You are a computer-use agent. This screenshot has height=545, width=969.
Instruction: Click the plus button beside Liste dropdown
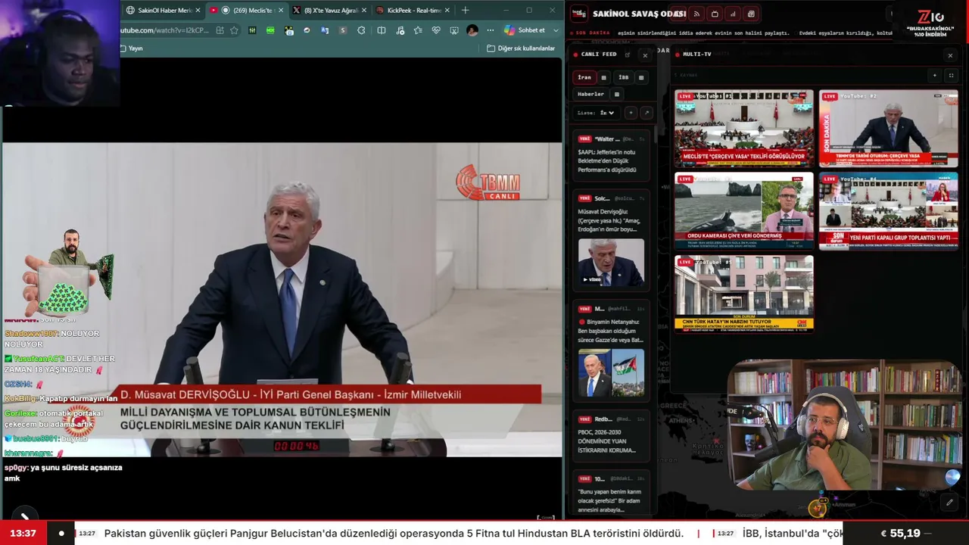coord(631,113)
